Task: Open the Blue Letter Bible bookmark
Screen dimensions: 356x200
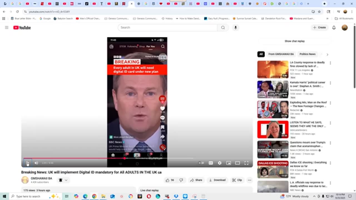Action: pyautogui.click(x=23, y=19)
